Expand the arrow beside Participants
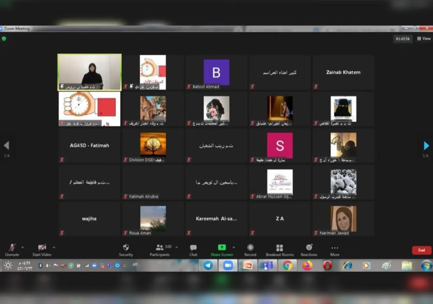Image resolution: width=433 pixels, height=304 pixels. tap(176, 247)
